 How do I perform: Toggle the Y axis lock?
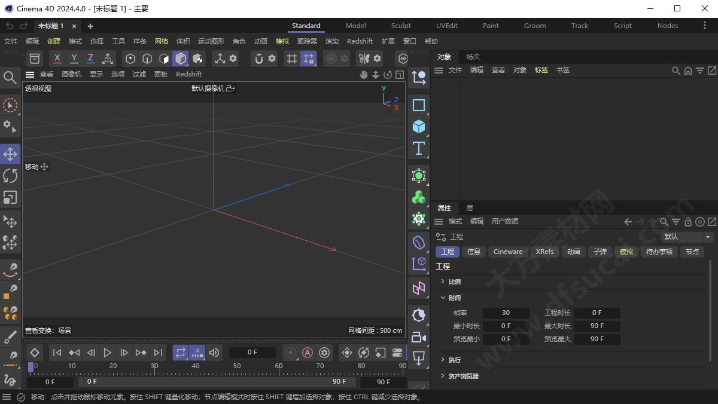74,59
